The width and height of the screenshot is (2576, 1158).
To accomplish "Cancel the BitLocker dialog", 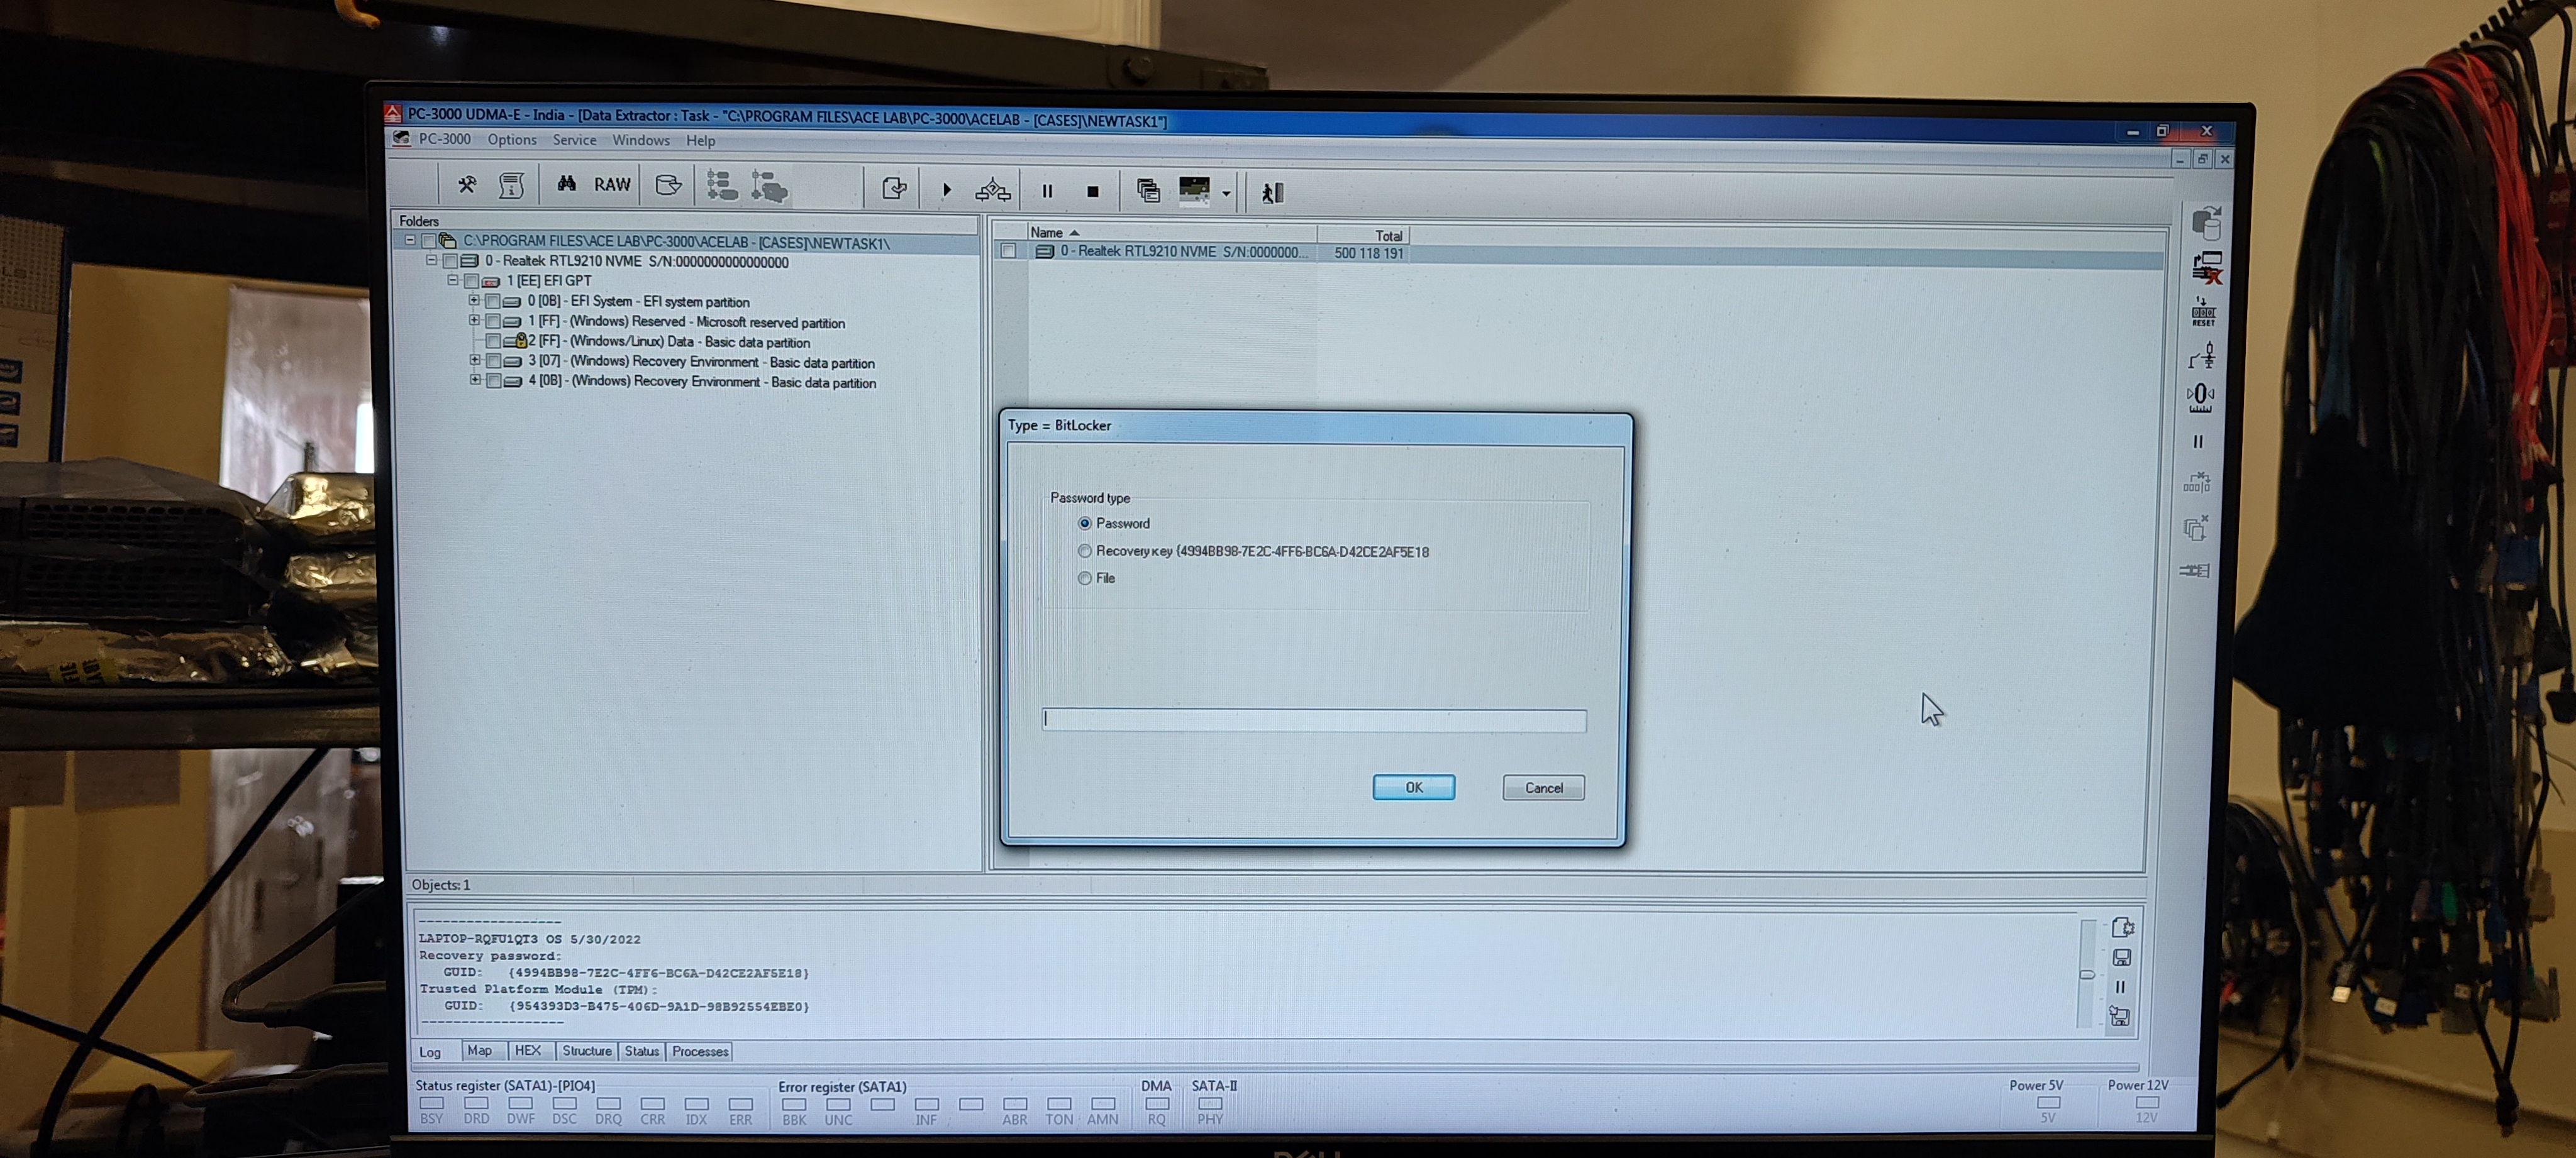I will pyautogui.click(x=1543, y=788).
